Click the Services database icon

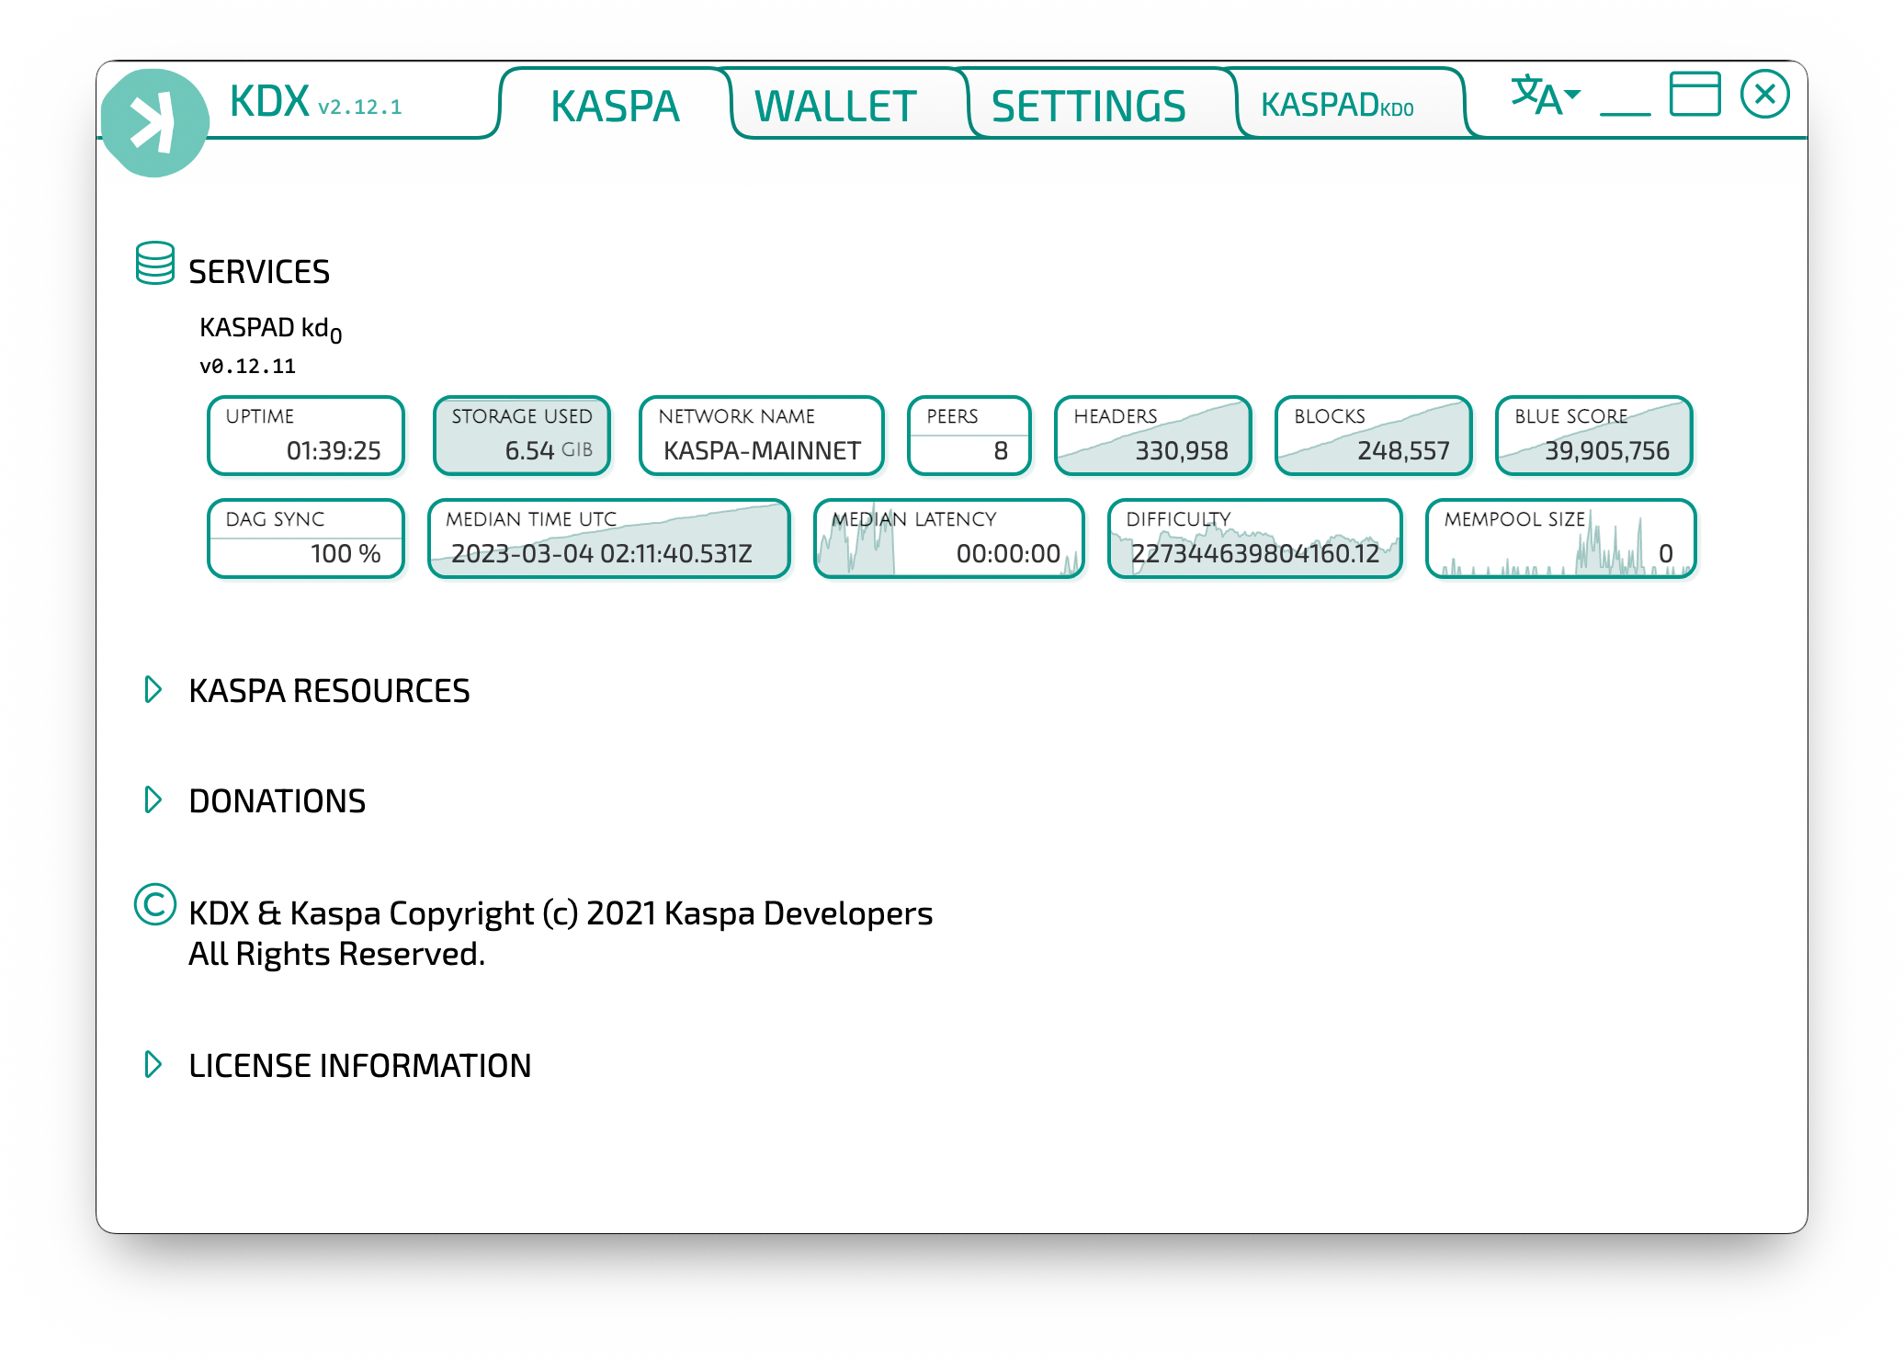154,264
